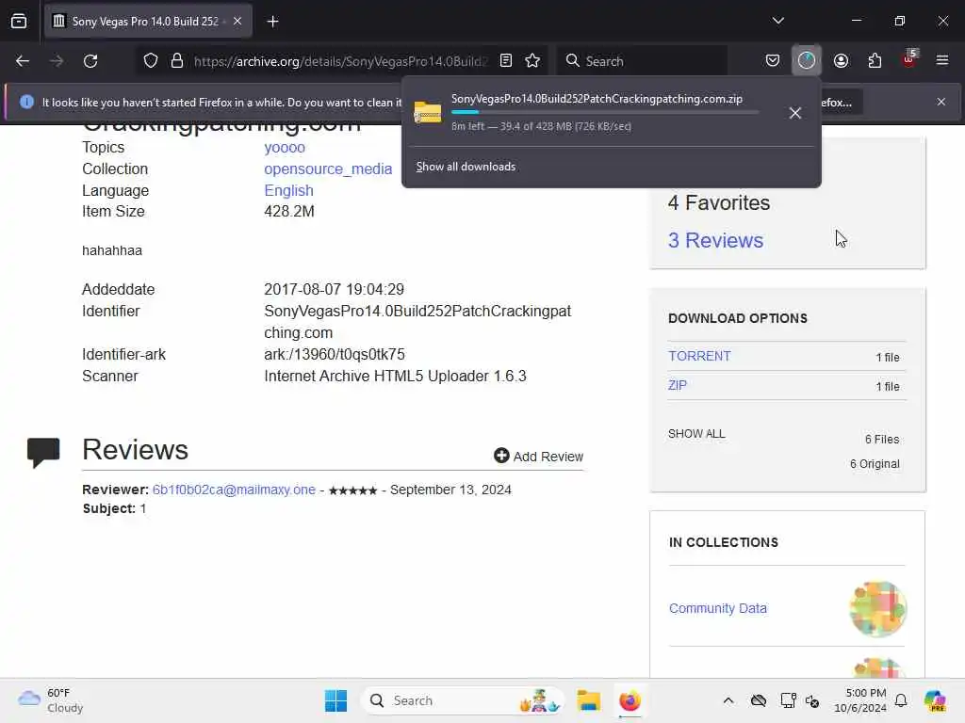Click the archive.org address bar
The image size is (965, 723).
click(x=339, y=61)
